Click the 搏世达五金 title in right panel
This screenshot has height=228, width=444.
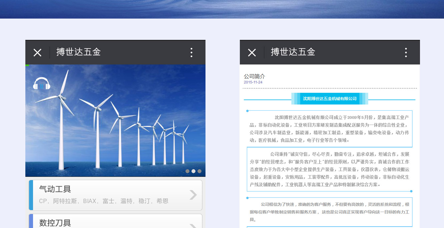click(293, 52)
